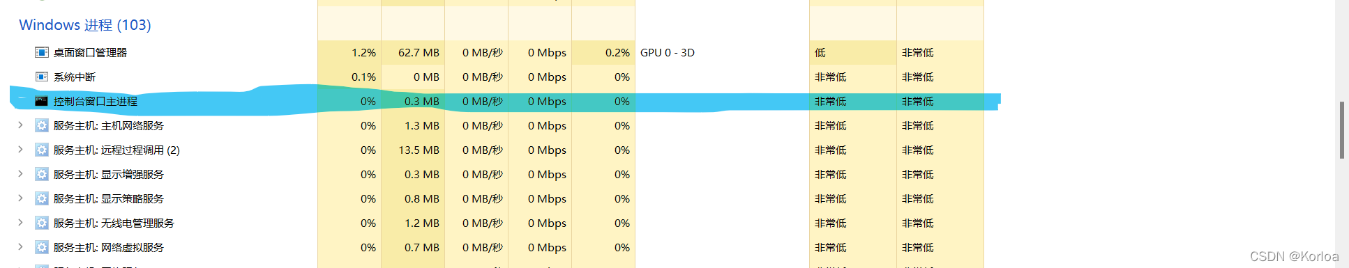Expand the 服务主机: 显示策略服务 group
1349x268 pixels.
20,198
